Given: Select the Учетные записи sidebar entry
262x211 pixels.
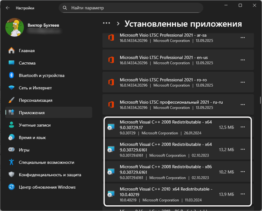Looking at the screenshot, I should coord(12,125).
